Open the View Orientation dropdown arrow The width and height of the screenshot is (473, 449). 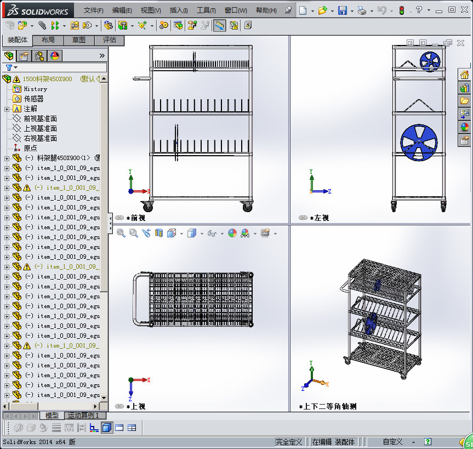click(181, 234)
